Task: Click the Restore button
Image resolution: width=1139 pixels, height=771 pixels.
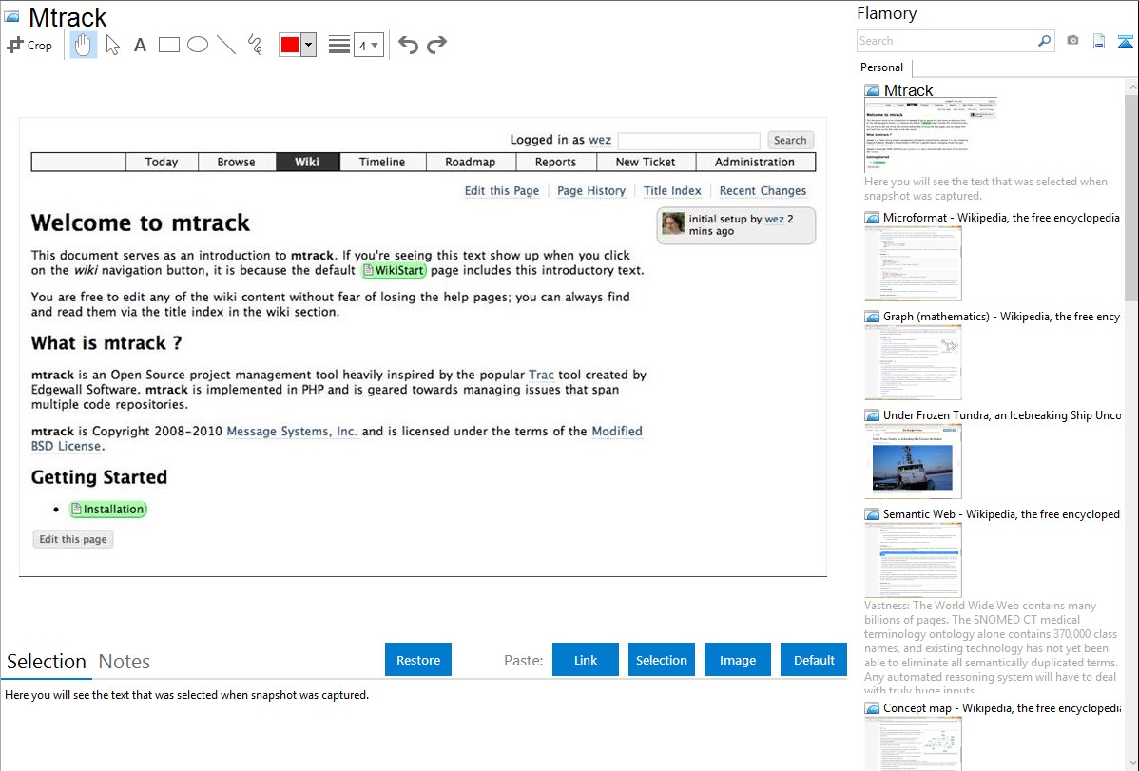Action: pyautogui.click(x=418, y=660)
